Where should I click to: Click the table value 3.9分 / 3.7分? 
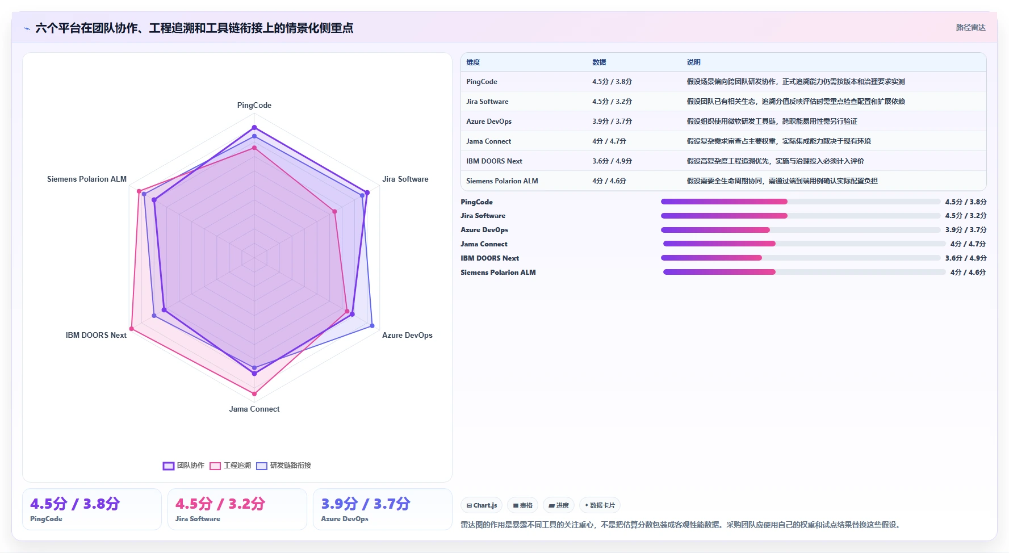tap(612, 122)
